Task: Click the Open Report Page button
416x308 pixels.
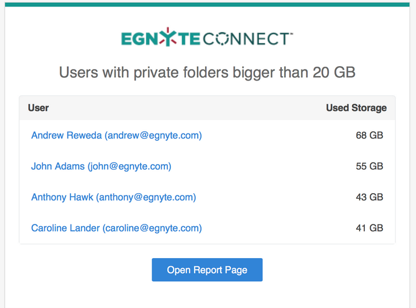Action: click(207, 270)
